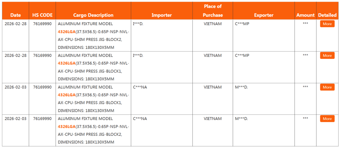The width and height of the screenshot is (342, 148).
Task: Open orange 4326LGA link in first row
Action: pyautogui.click(x=66, y=32)
